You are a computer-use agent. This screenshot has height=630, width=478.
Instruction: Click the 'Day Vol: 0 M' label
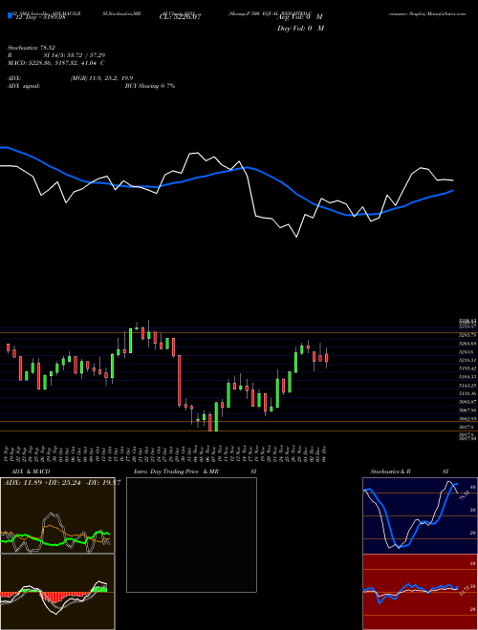coord(300,28)
